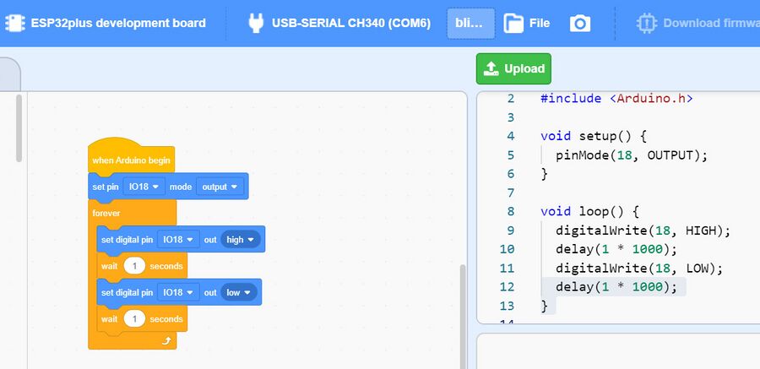
Task: Click the Download firmware chip icon
Action: pos(647,23)
